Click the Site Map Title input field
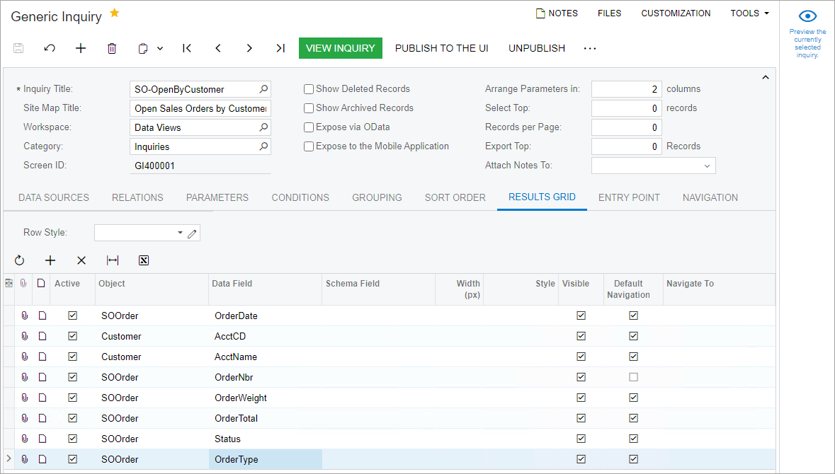 point(200,108)
